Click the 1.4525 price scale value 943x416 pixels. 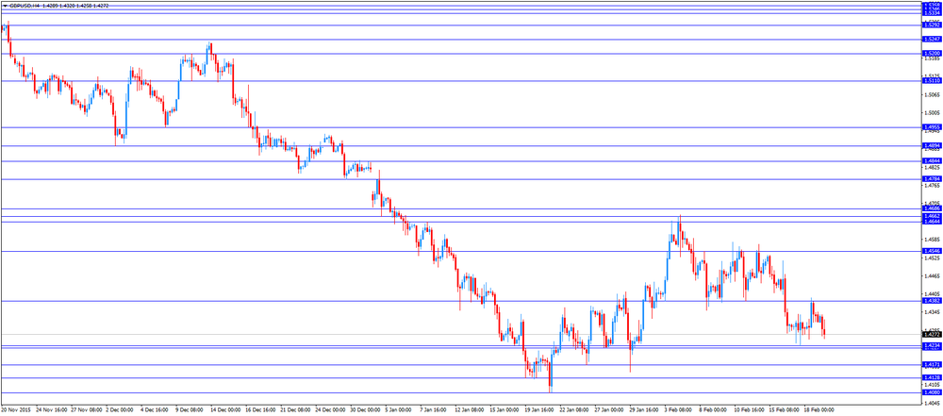[932, 258]
